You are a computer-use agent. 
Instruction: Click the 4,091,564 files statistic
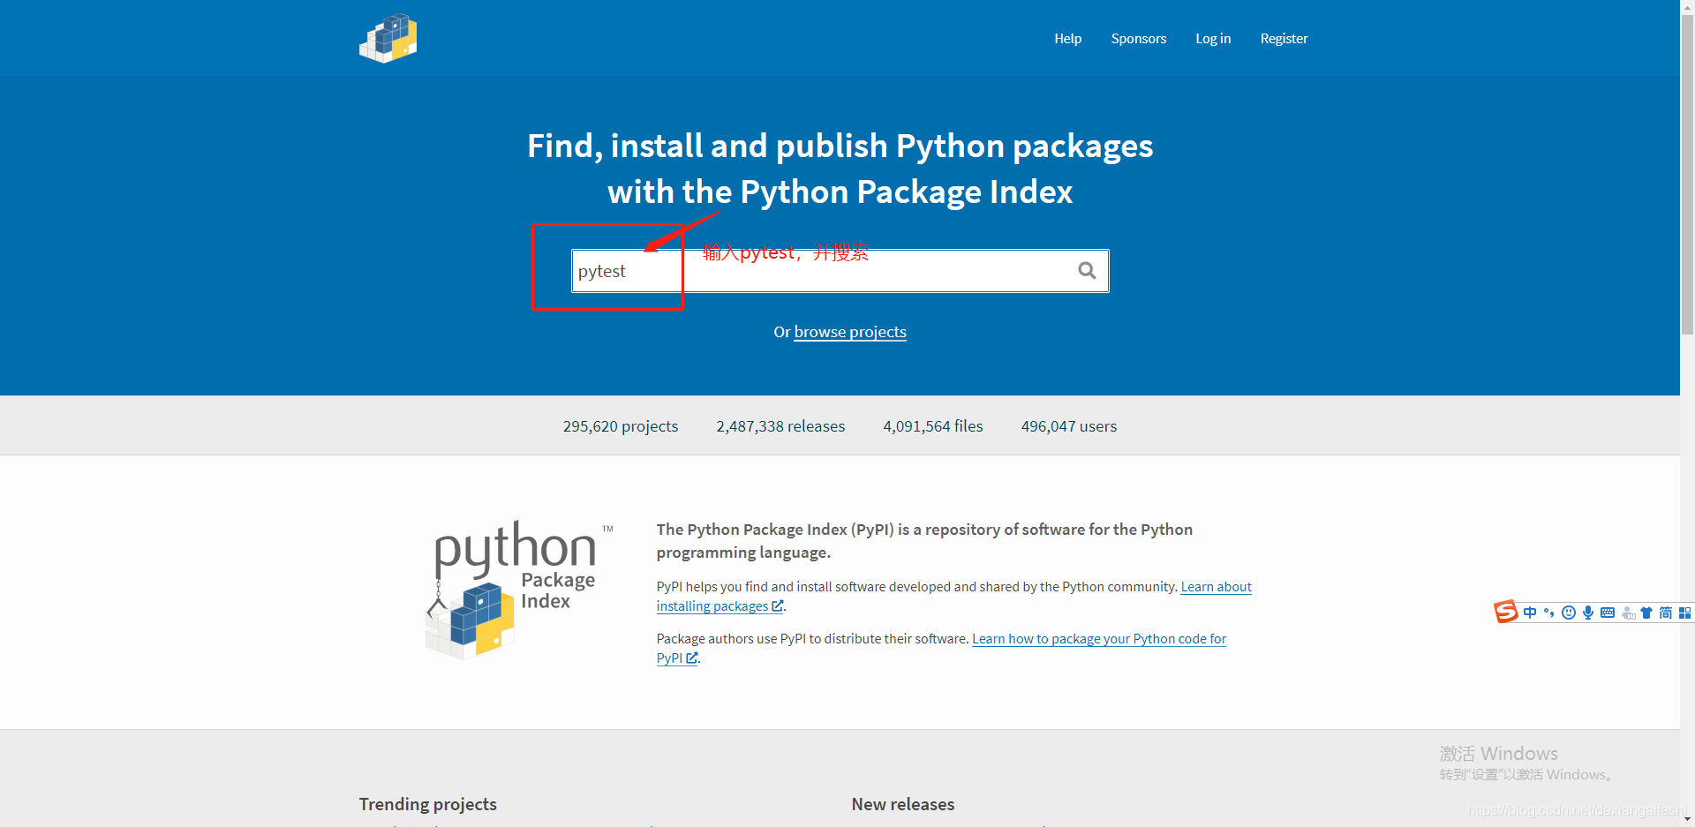[x=933, y=426]
